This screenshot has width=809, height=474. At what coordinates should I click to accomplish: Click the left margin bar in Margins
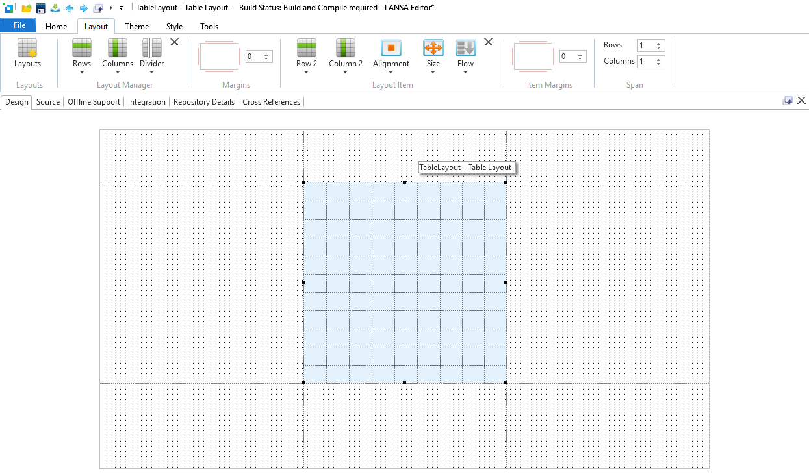click(200, 56)
